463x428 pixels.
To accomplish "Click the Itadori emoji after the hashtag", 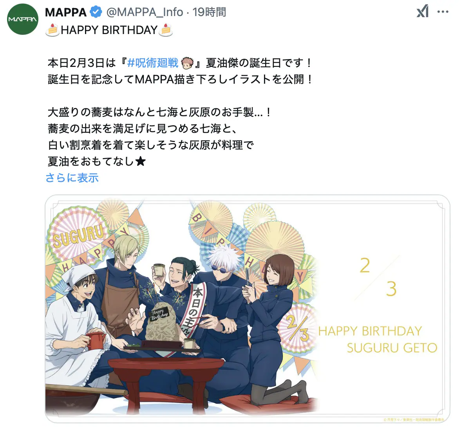I will 187,63.
